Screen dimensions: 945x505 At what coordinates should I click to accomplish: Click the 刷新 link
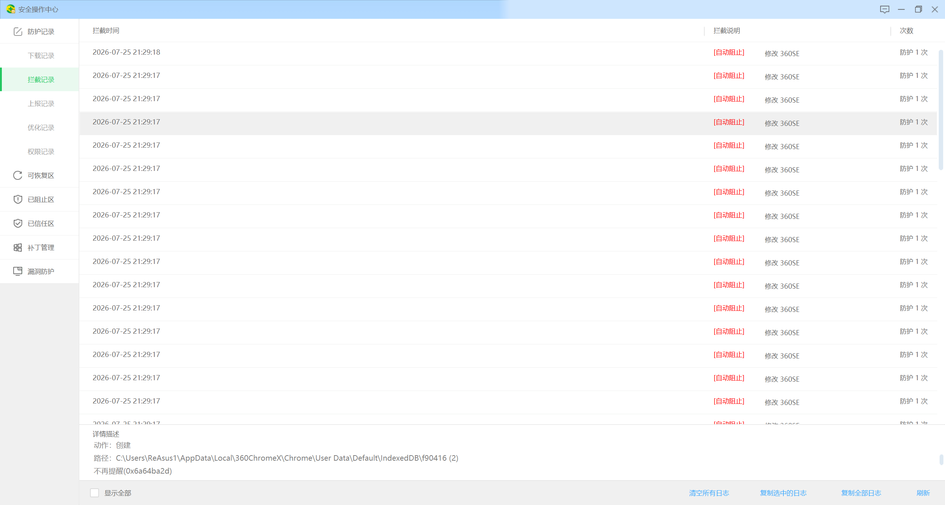[x=923, y=493]
